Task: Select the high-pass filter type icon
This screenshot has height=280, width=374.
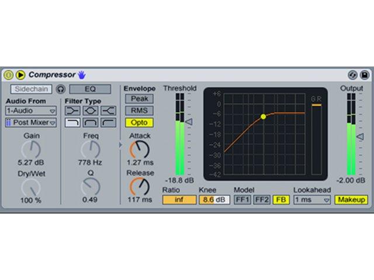Action: (108, 123)
